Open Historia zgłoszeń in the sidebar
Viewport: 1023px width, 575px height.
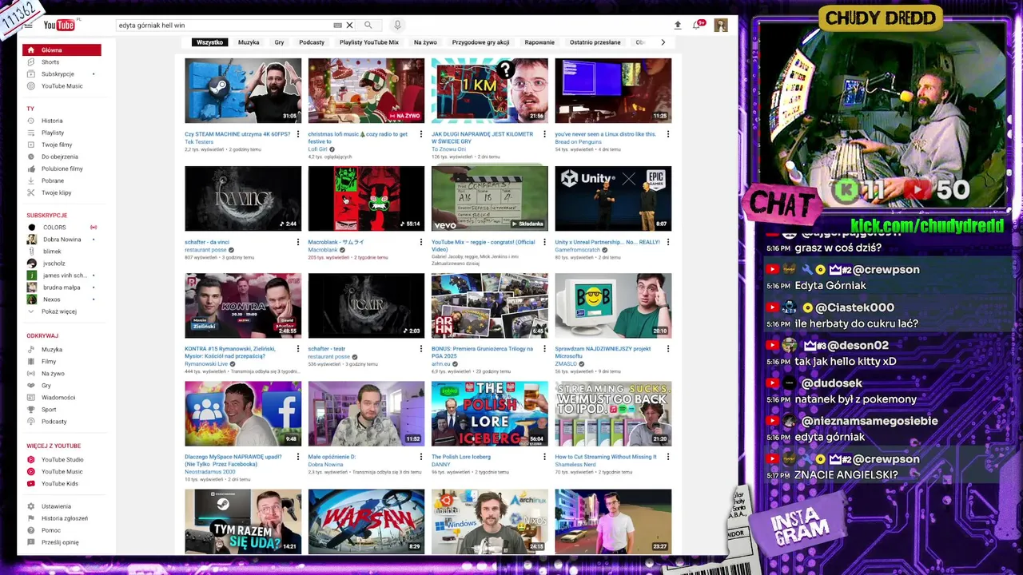62,518
